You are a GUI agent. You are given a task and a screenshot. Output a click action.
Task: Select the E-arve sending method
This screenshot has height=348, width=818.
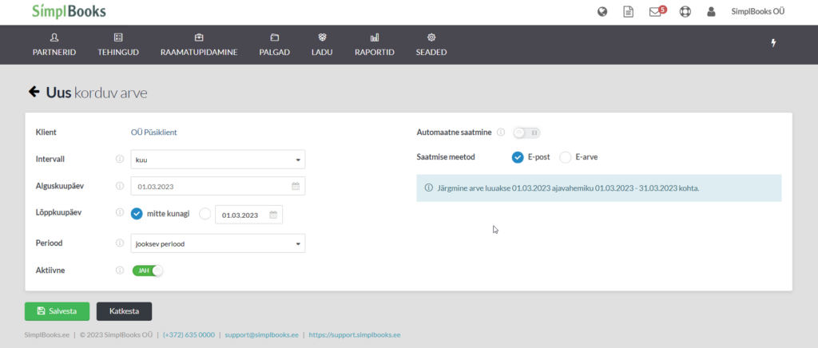click(x=566, y=157)
